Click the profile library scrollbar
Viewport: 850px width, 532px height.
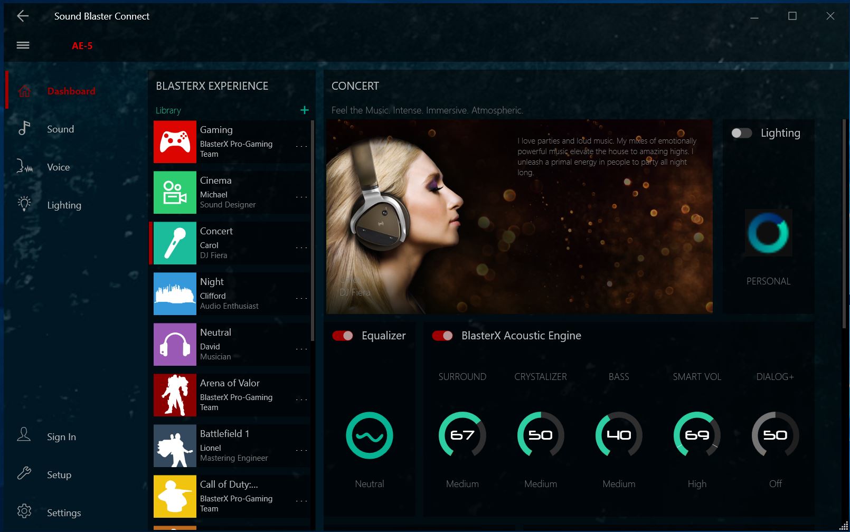pos(313,231)
